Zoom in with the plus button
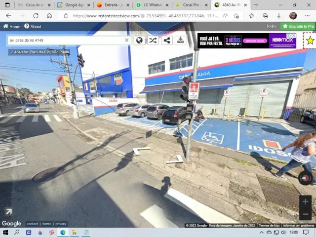Image resolution: width=316 pixels, height=237 pixels. (305, 201)
